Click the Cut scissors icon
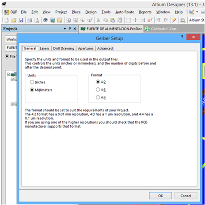205x205 pixels. pos(98,20)
